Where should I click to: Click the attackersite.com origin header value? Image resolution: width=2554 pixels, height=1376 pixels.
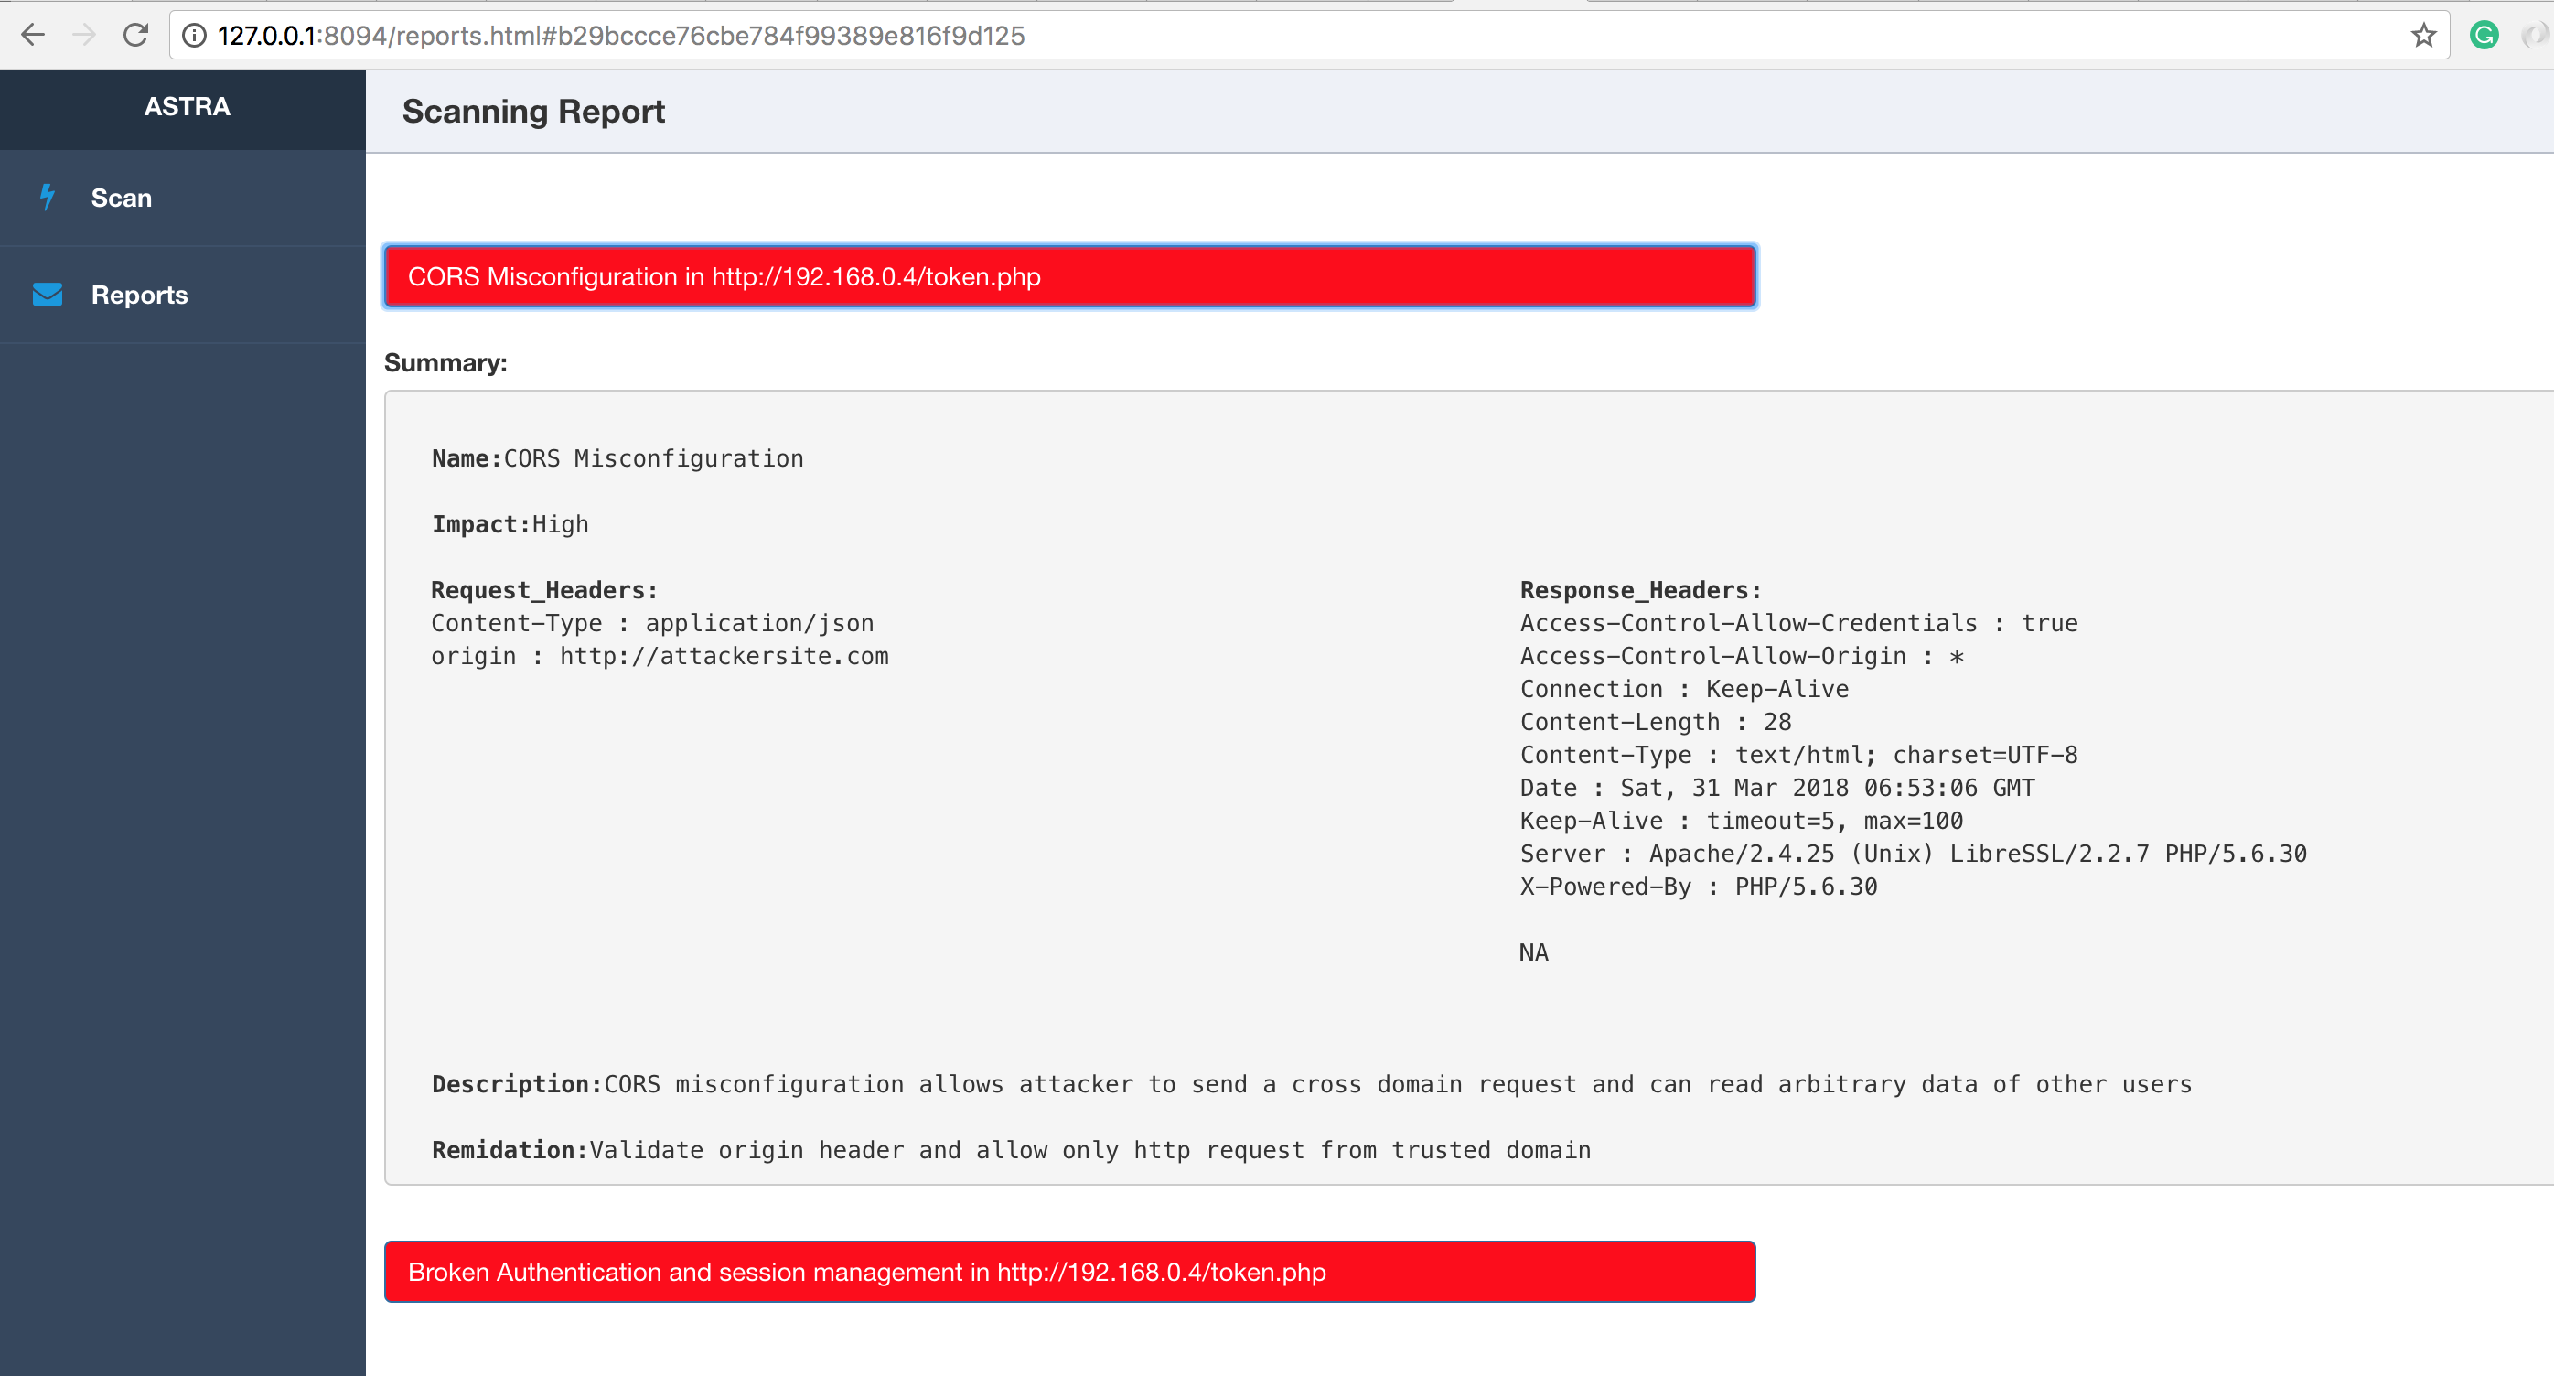point(724,656)
